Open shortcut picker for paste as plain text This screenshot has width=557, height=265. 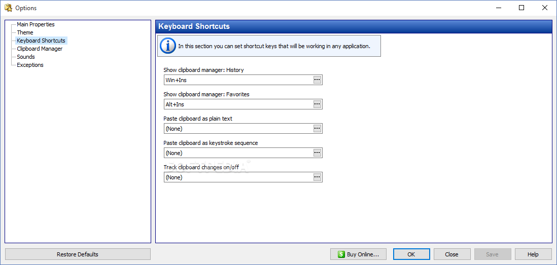[x=317, y=128]
